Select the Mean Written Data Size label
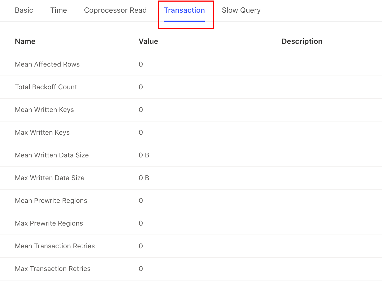This screenshot has width=382, height=290. (52, 155)
